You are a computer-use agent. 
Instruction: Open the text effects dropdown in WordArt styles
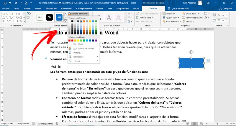pos(130,21)
